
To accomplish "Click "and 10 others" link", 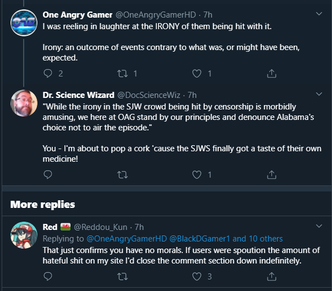I will (x=258, y=239).
